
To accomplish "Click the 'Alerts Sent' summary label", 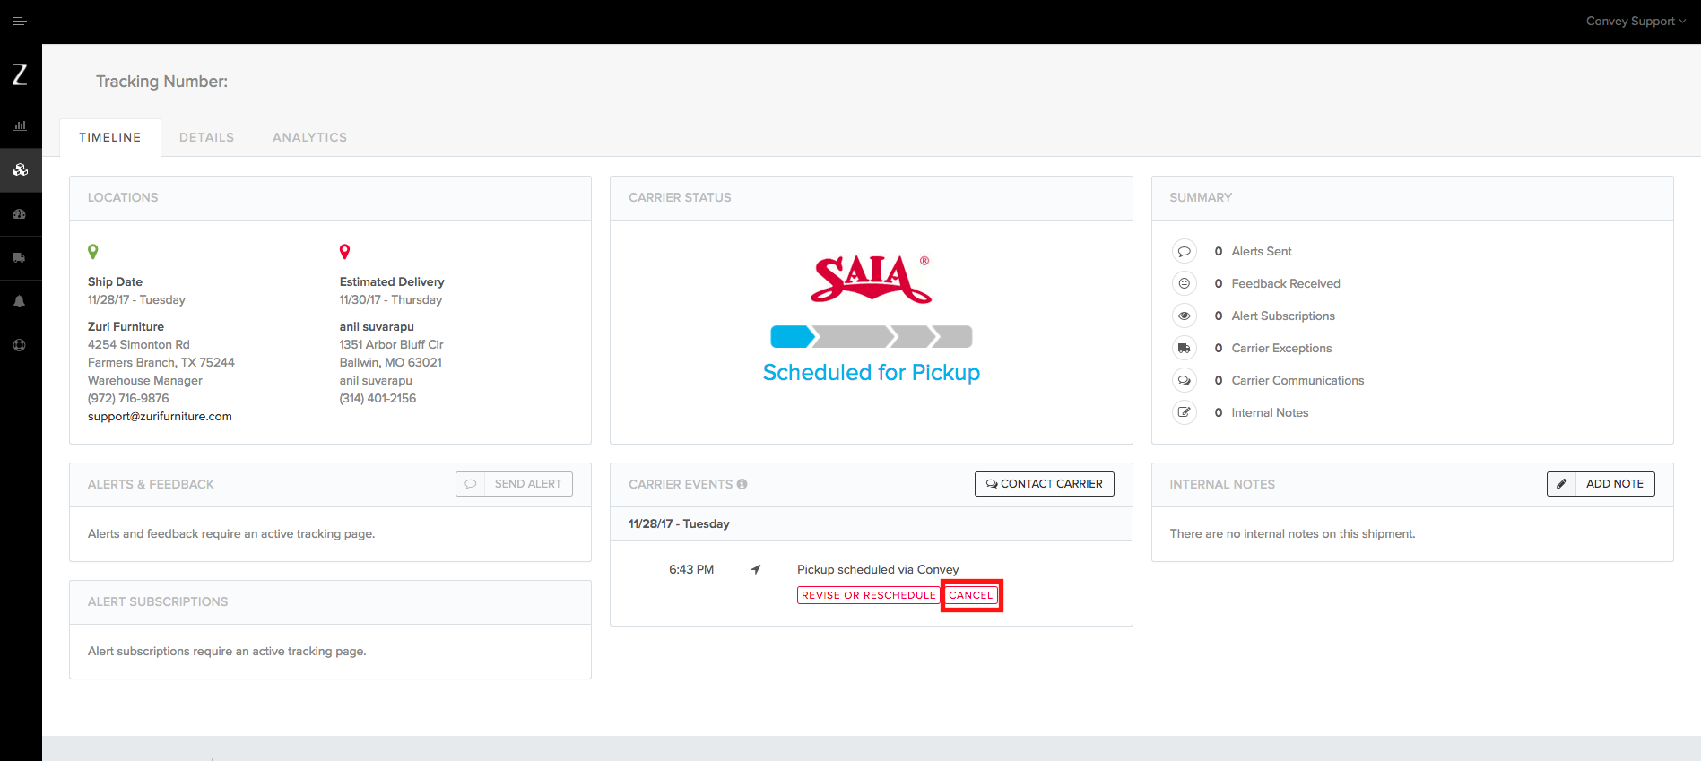I will coord(1262,252).
